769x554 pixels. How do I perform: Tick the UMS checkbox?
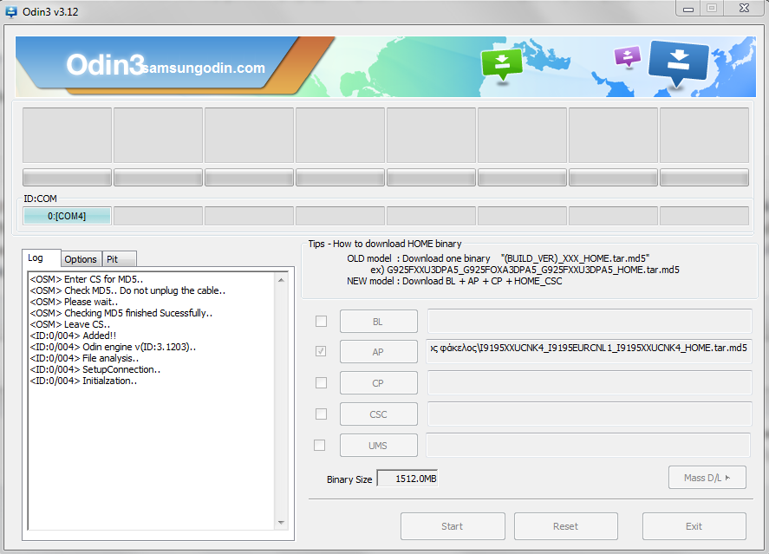point(319,445)
